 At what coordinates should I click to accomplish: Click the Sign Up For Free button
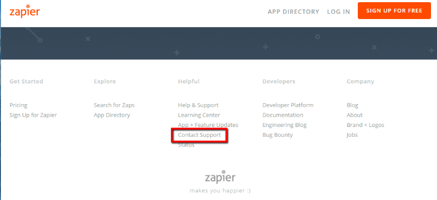pos(394,10)
